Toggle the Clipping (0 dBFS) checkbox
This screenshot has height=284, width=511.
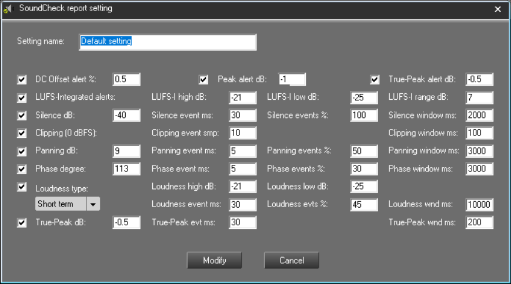(x=22, y=133)
